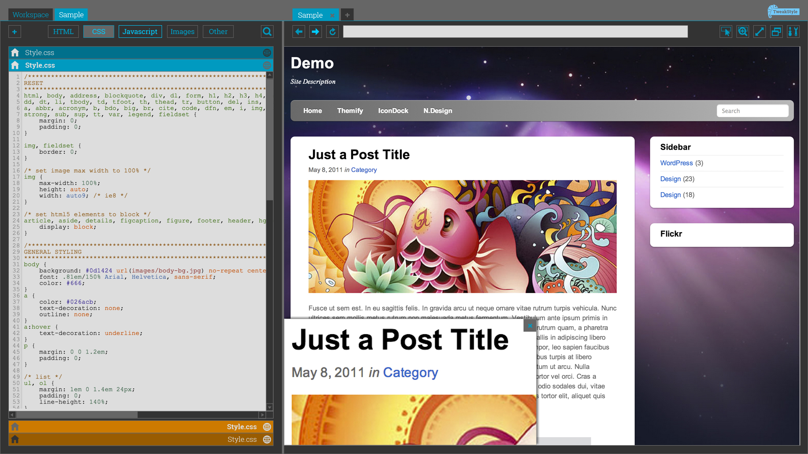The width and height of the screenshot is (808, 454).
Task: Click the code editor scroll-down arrow
Action: click(270, 407)
